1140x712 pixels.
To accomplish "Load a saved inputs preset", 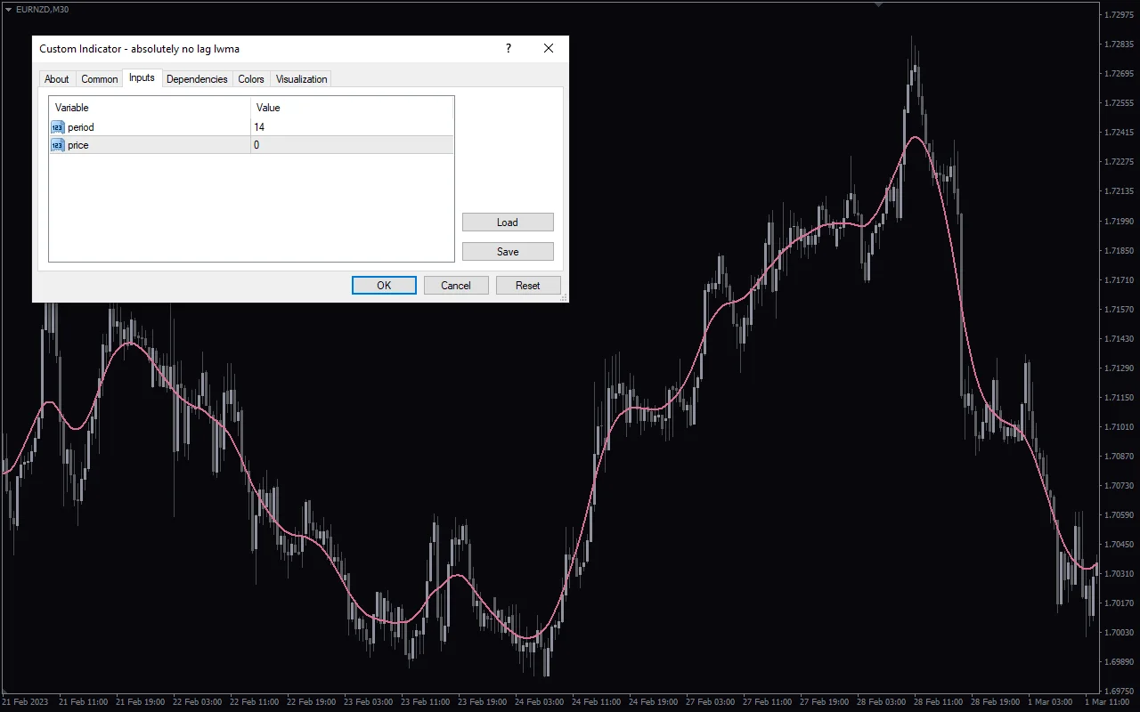I will [508, 222].
